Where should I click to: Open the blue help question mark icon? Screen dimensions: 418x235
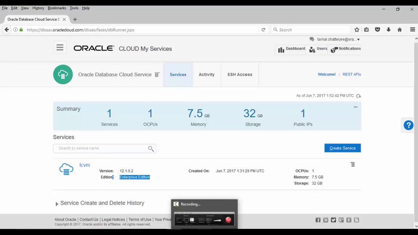(x=408, y=125)
